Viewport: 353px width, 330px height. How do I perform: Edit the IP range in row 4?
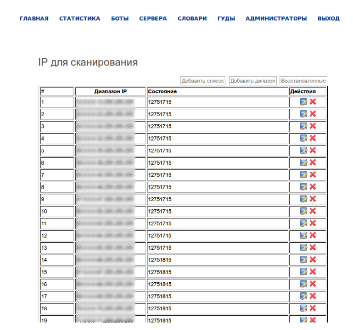click(303, 138)
